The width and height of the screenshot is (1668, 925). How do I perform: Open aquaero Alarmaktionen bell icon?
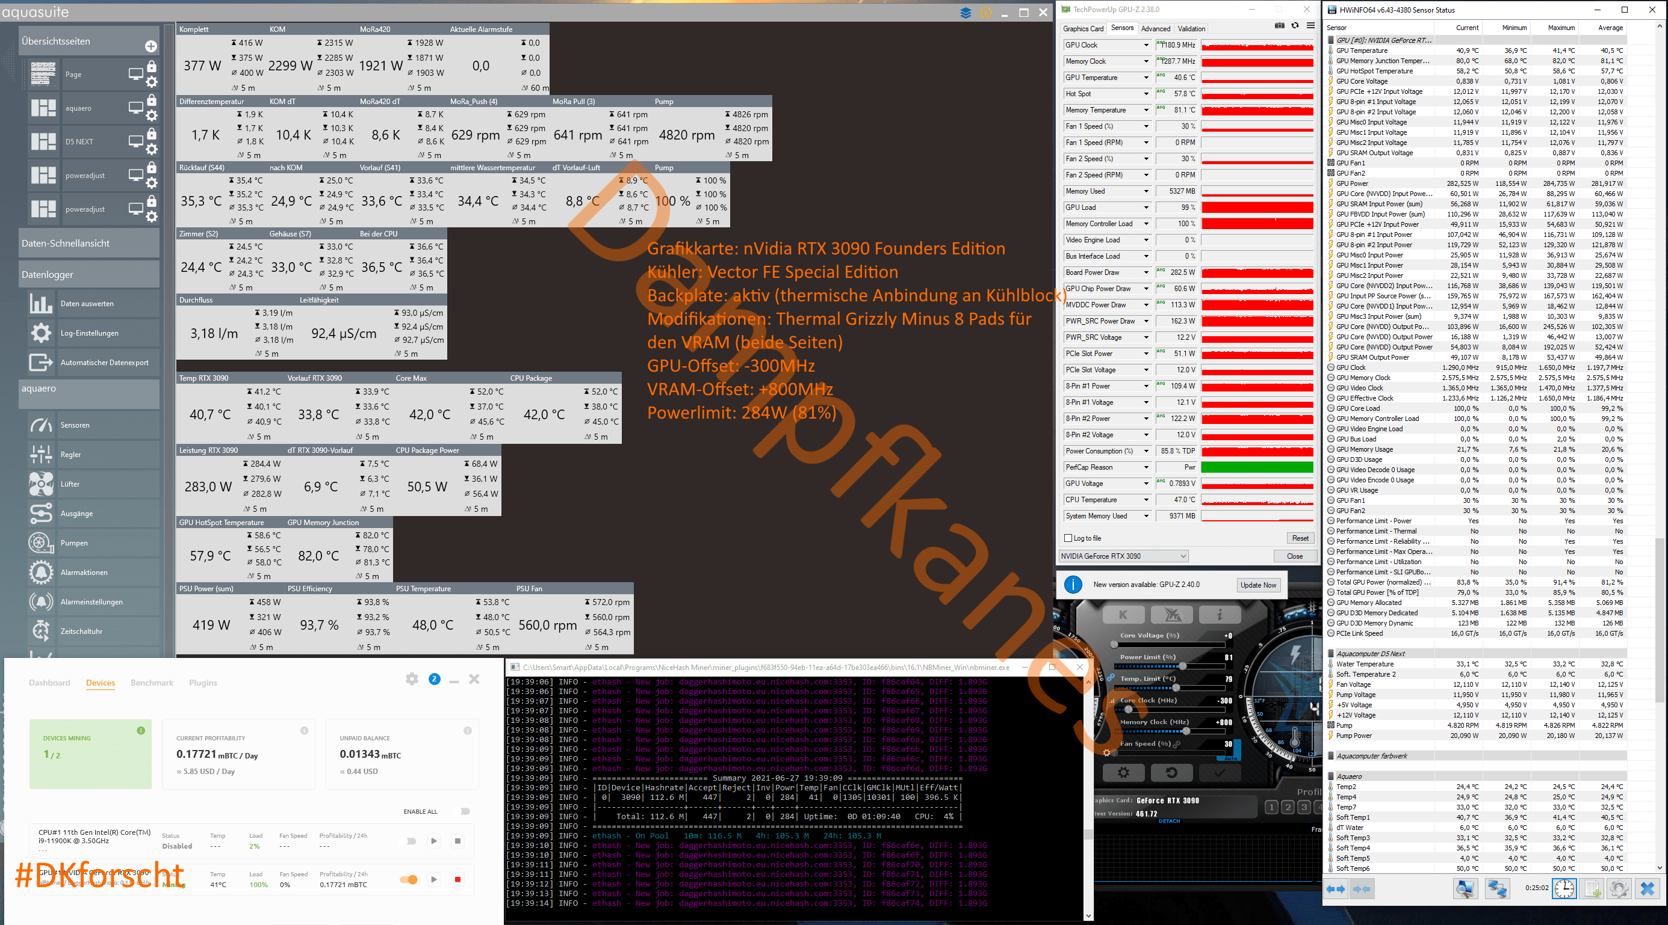pyautogui.click(x=41, y=572)
